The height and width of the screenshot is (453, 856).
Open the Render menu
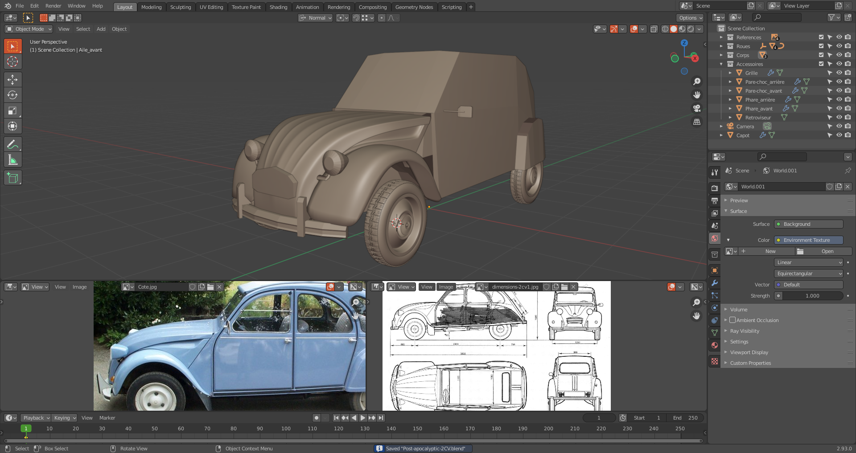click(x=53, y=6)
